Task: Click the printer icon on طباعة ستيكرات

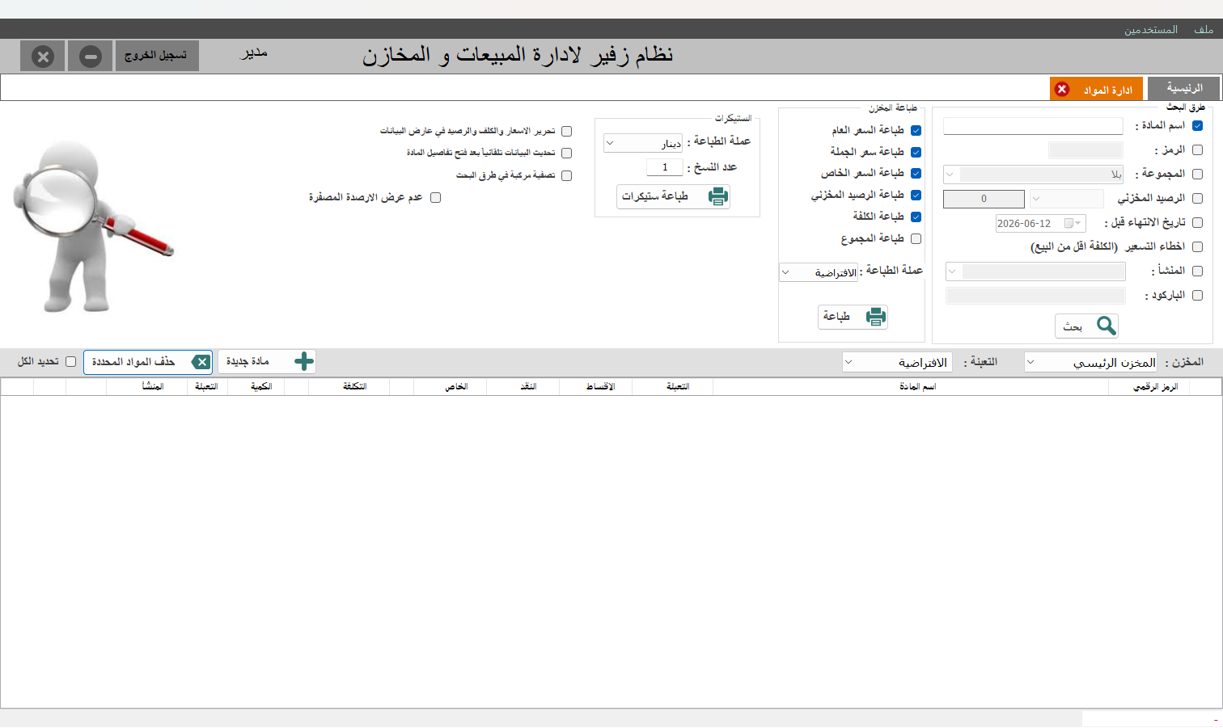Action: point(717,196)
